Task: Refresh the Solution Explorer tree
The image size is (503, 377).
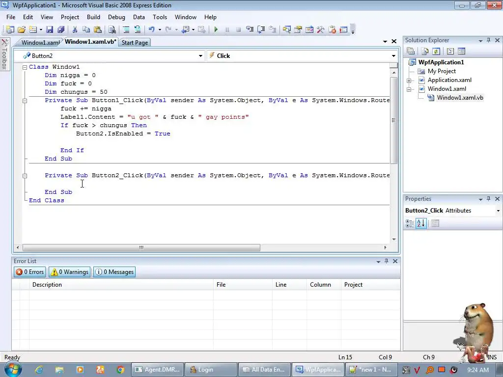Action: pos(436,51)
